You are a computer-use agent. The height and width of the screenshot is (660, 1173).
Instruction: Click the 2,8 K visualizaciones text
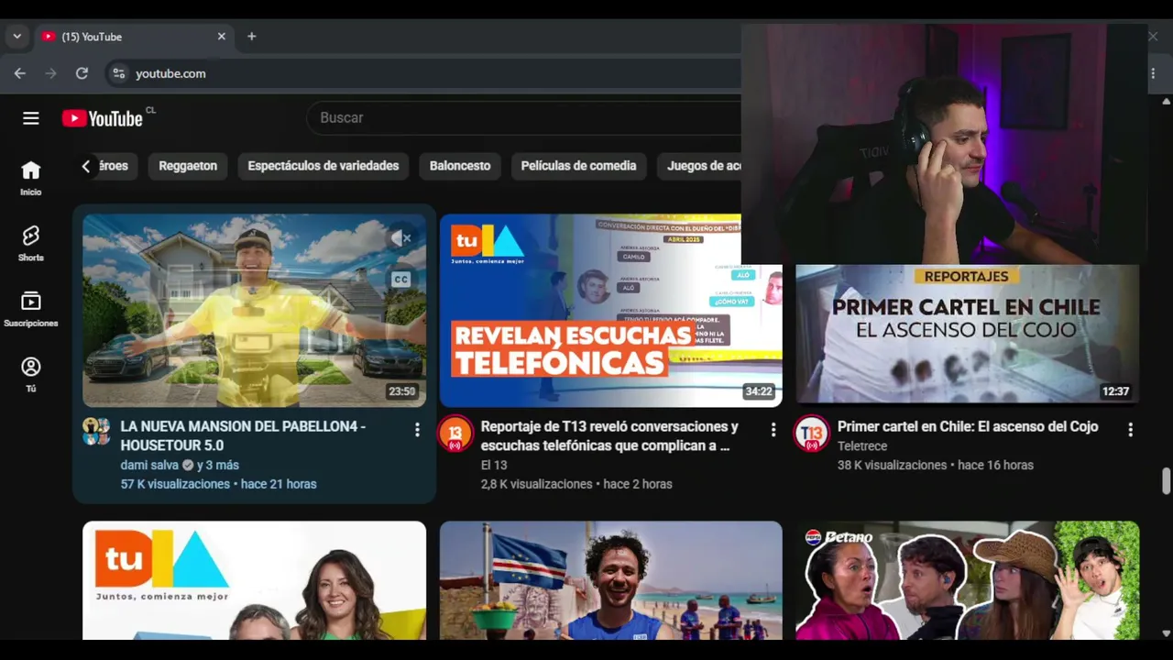coord(537,484)
